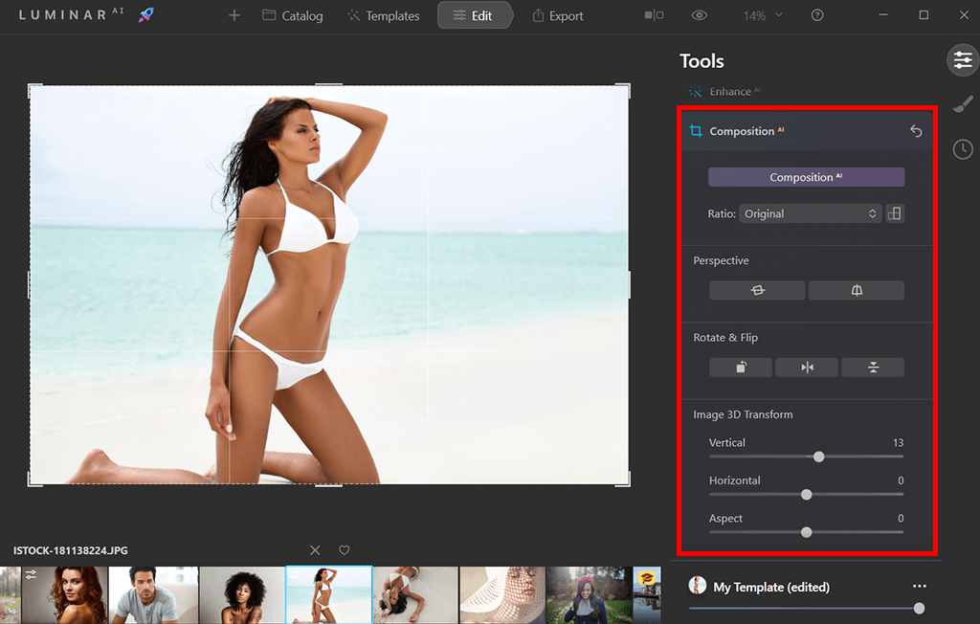980x624 pixels.
Task: Click the Image 3D Transform label
Action: (743, 414)
